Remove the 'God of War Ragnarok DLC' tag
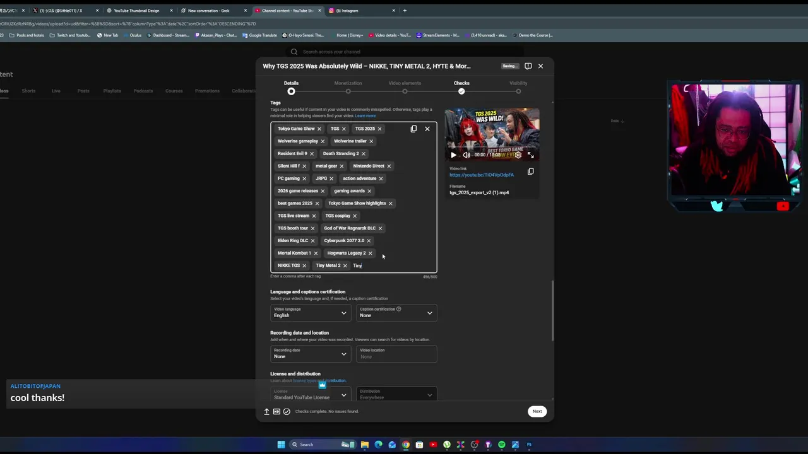Viewport: 808px width, 454px height. (x=380, y=228)
